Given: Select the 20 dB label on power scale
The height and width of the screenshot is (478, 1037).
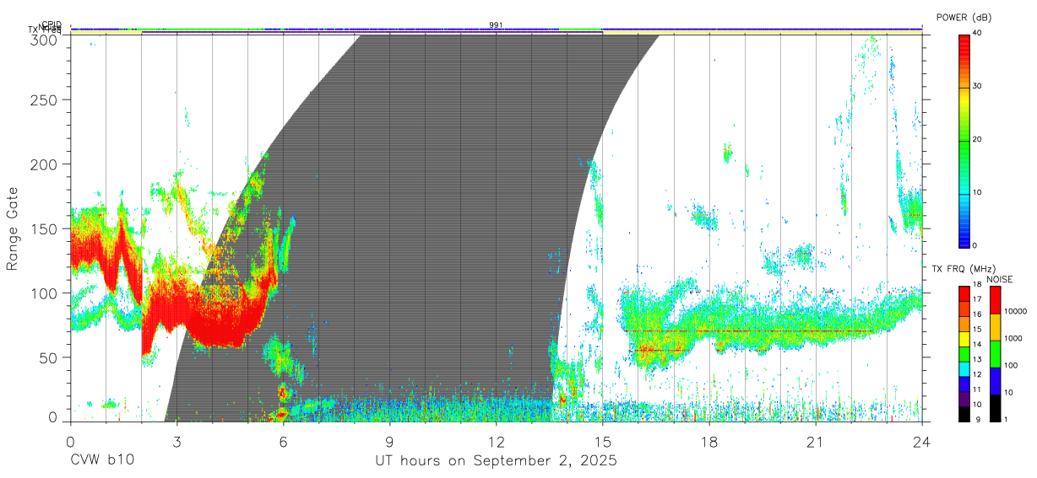Looking at the screenshot, I should coord(978,139).
